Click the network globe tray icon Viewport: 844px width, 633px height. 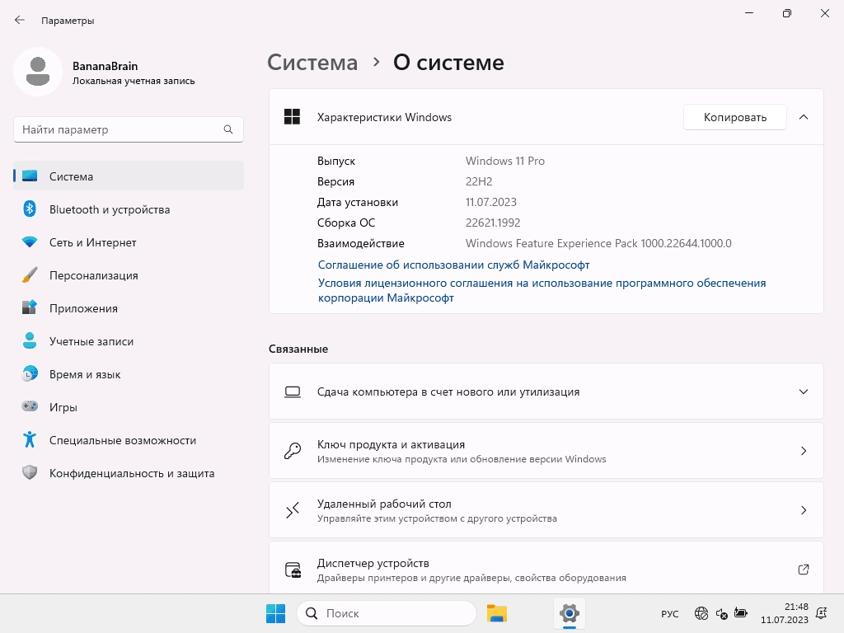tap(701, 613)
